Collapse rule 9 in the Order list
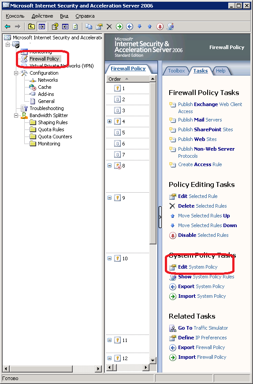This screenshot has width=253, height=384. pos(110,198)
